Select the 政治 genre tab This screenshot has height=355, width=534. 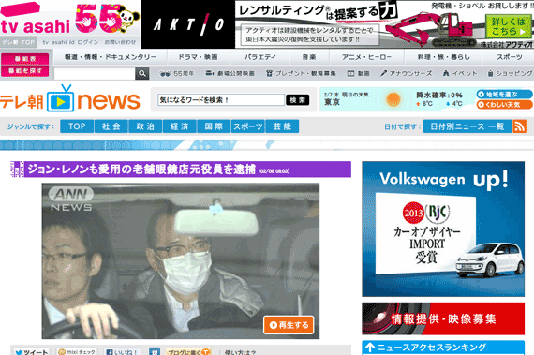(145, 126)
